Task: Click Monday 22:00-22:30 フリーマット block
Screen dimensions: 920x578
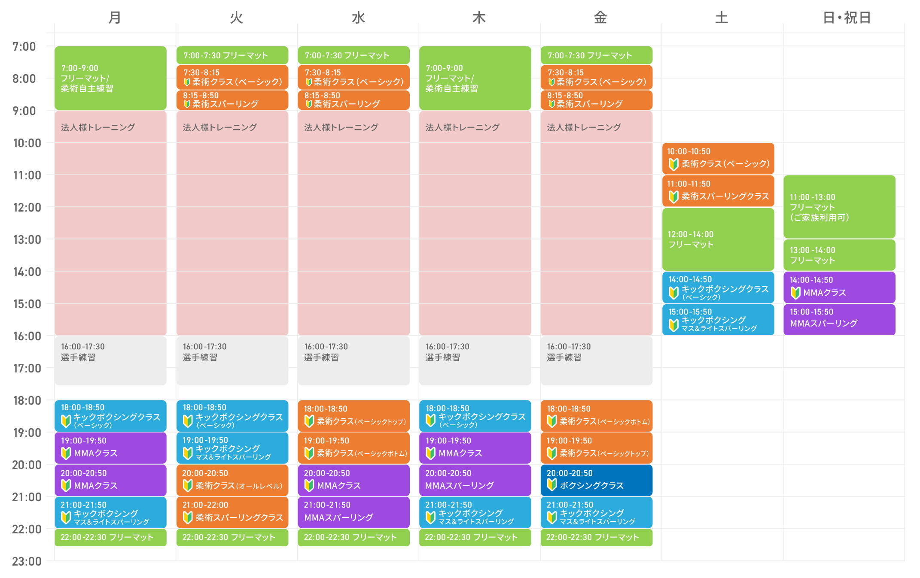Action: pos(110,538)
